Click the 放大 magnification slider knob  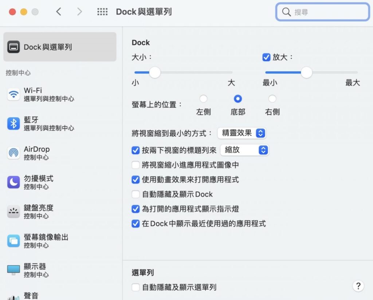point(307,72)
